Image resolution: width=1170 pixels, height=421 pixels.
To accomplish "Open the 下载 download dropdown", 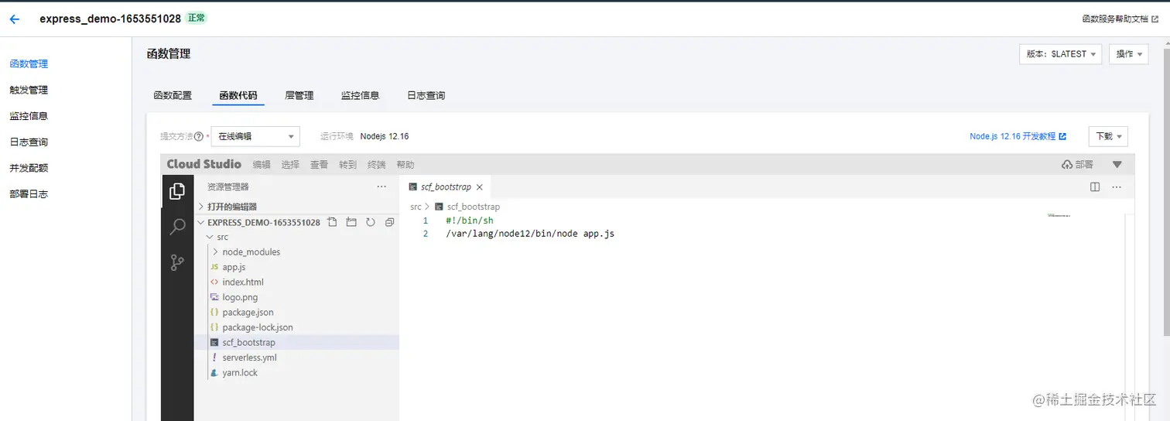I will tap(1108, 136).
